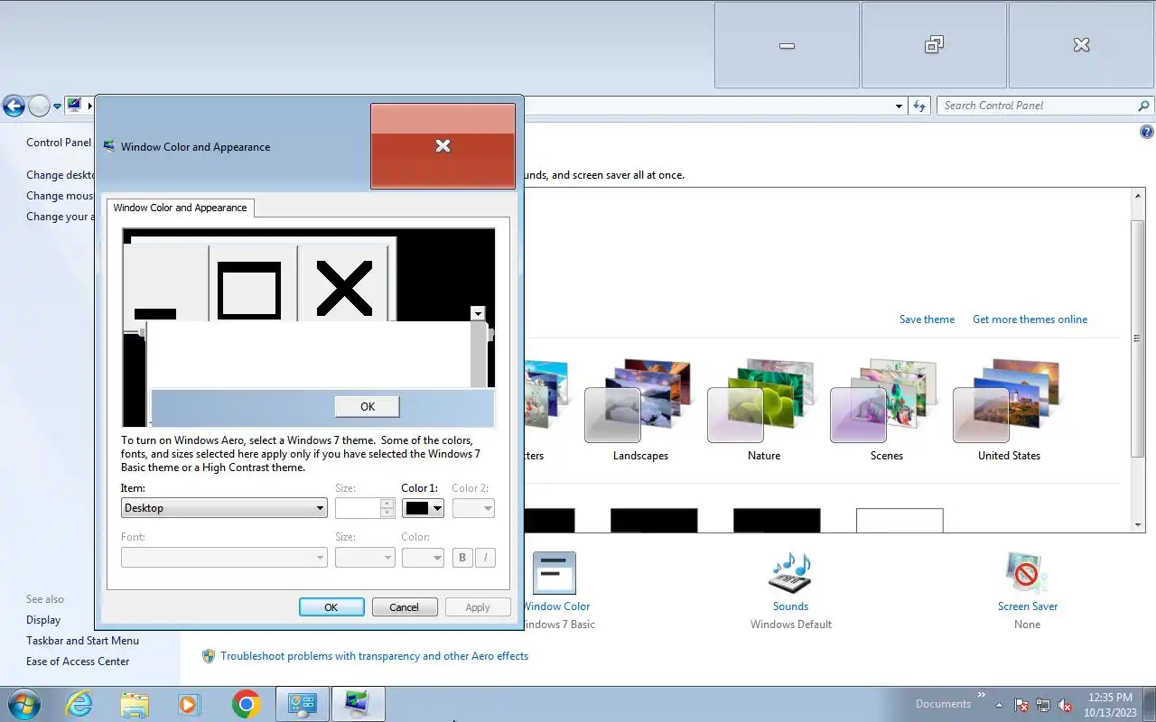Select the white high contrast theme thumbnail

tap(900, 520)
